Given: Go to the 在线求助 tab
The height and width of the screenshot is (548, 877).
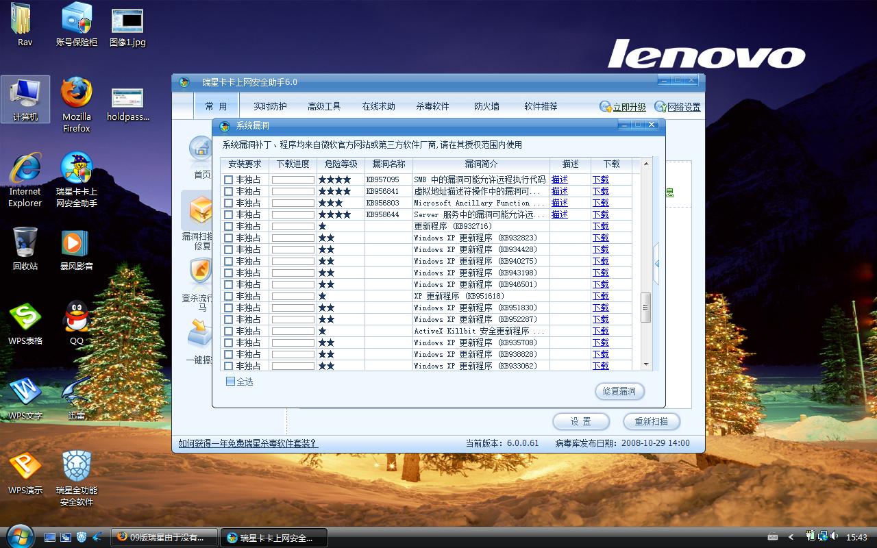Looking at the screenshot, I should 378,106.
